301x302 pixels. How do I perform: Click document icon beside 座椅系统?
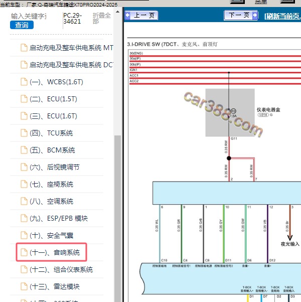[24, 184]
